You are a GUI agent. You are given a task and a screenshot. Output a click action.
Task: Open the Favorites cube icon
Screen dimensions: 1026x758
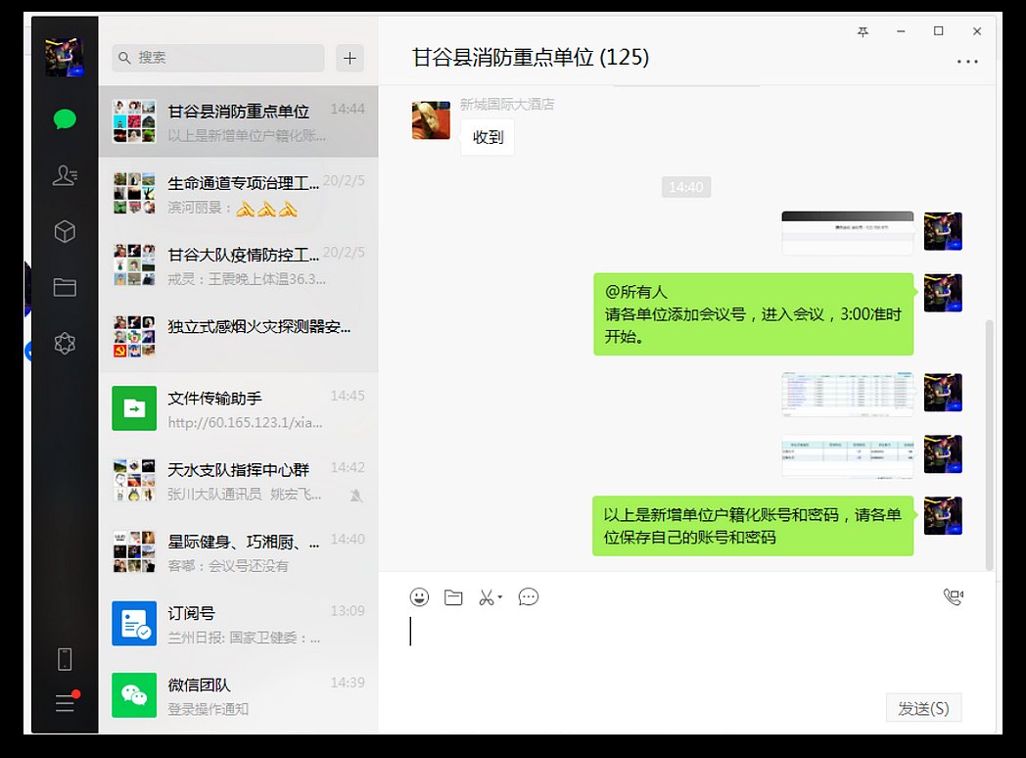(65, 231)
